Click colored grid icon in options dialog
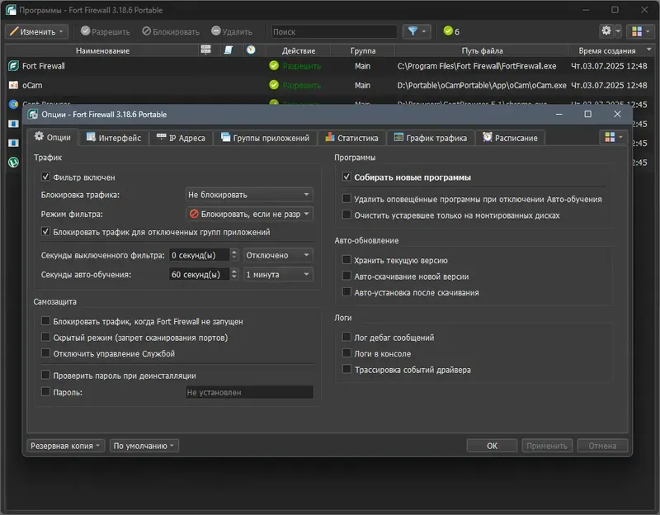This screenshot has height=515, width=660. (x=610, y=137)
